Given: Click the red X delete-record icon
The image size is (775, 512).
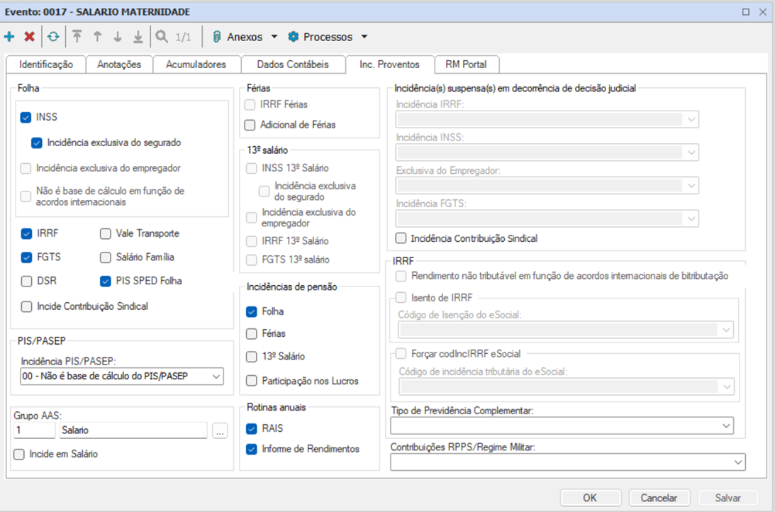Looking at the screenshot, I should [29, 37].
